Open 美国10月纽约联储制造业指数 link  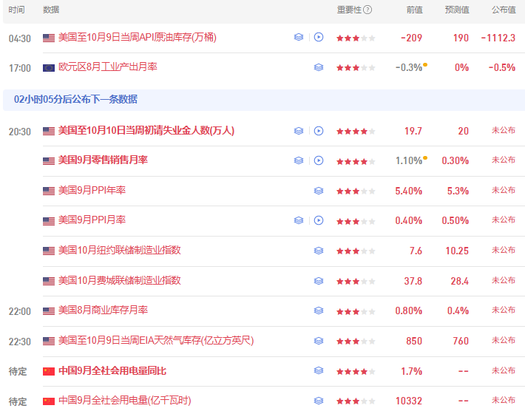pos(120,250)
